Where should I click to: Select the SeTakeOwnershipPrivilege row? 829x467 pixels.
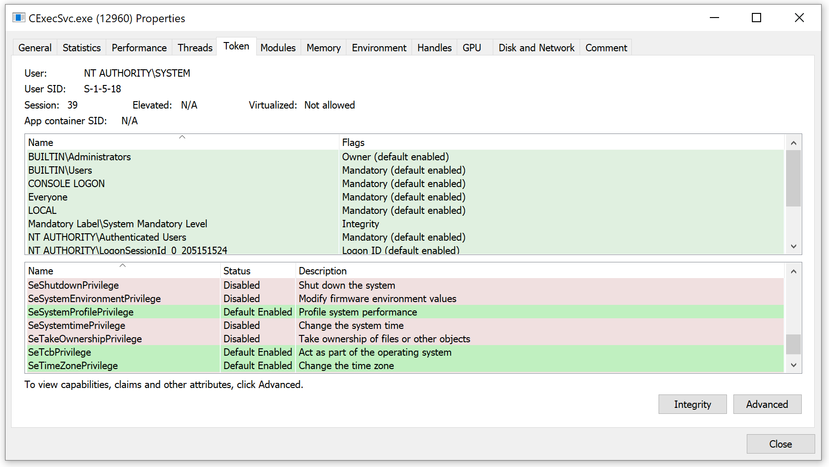405,339
